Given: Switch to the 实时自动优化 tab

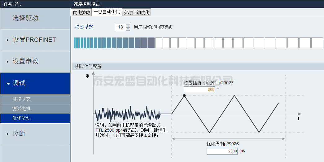Looking at the screenshot, I should coord(136,12).
